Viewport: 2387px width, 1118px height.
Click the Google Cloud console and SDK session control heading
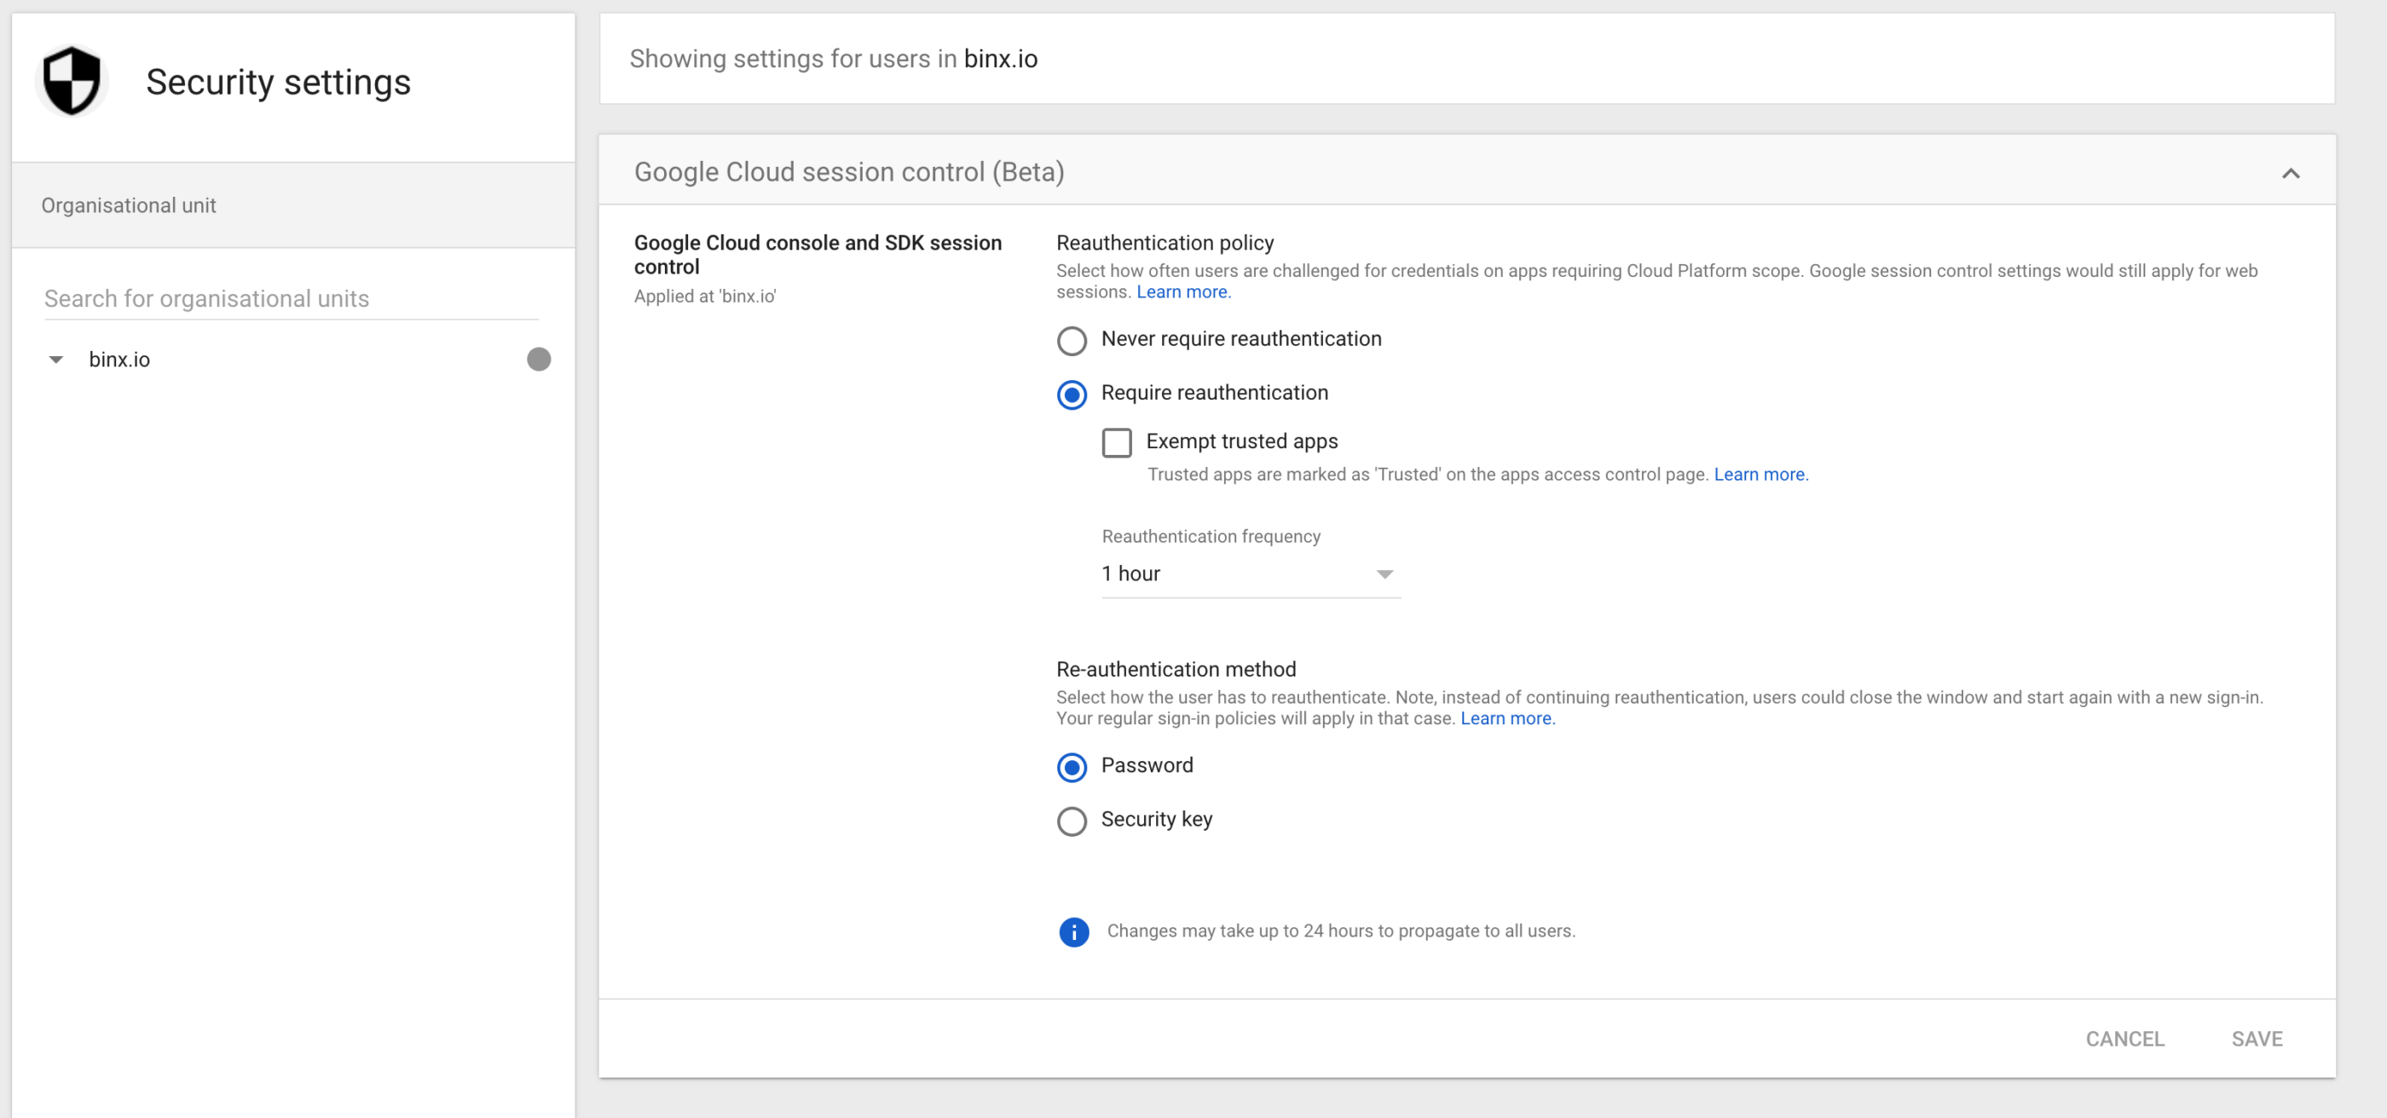818,255
